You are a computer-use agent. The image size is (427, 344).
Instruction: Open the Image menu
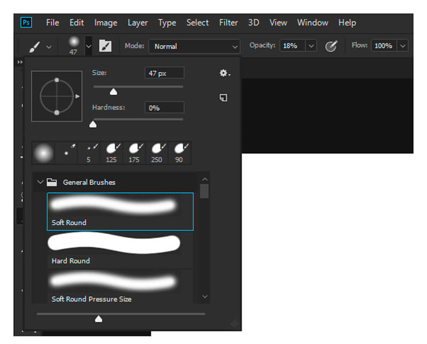click(x=106, y=23)
